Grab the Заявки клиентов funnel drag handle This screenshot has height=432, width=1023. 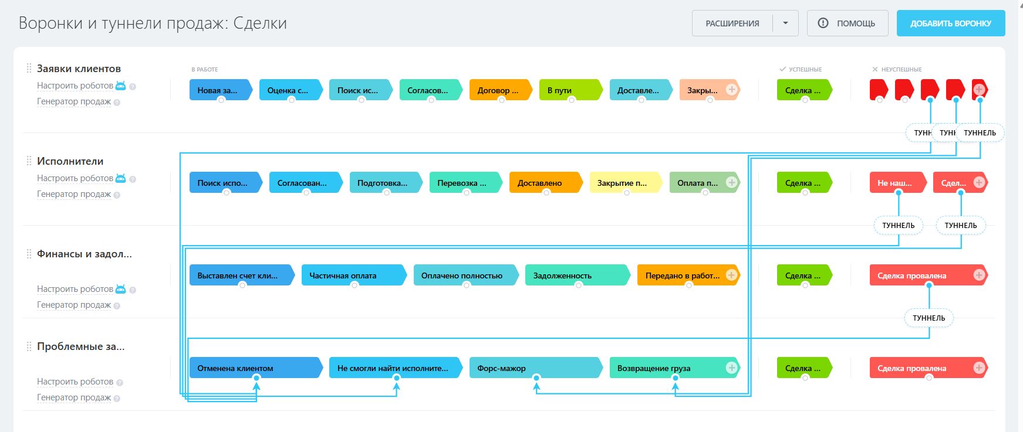tap(29, 69)
